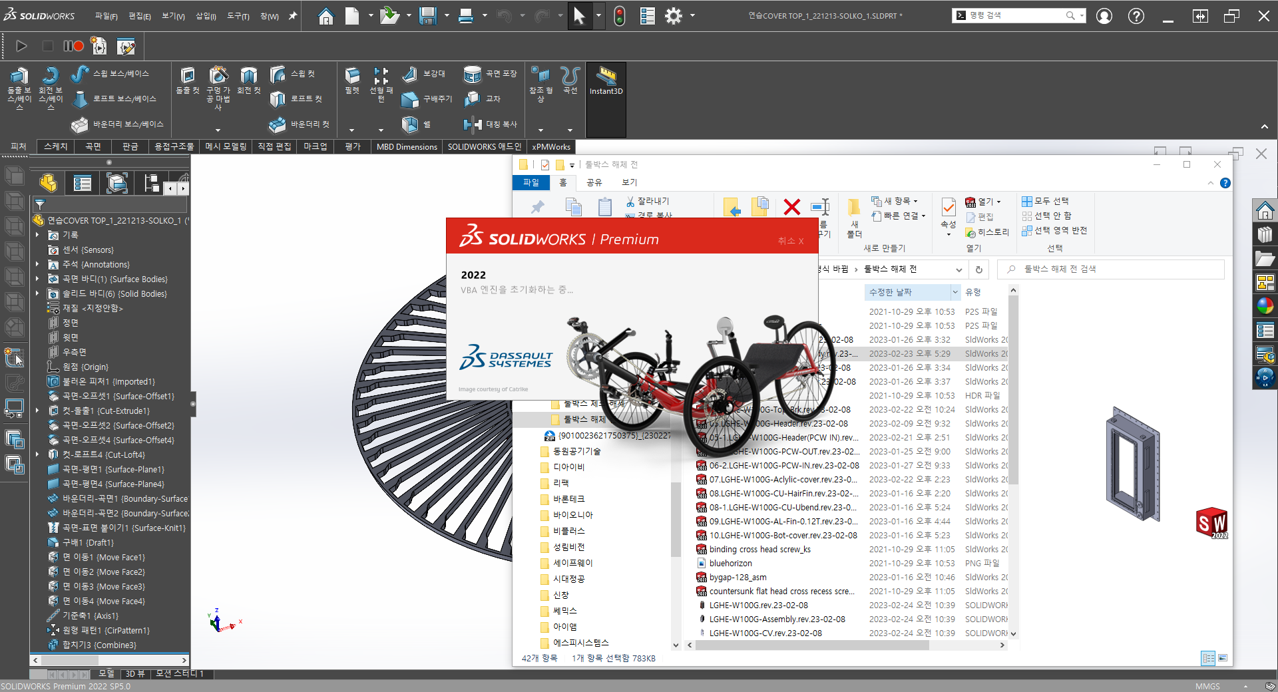Activate the Boundary Boss/Base (바운더리 보스/베이스) tool
Viewport: 1278px width, 692px height.
(x=117, y=124)
